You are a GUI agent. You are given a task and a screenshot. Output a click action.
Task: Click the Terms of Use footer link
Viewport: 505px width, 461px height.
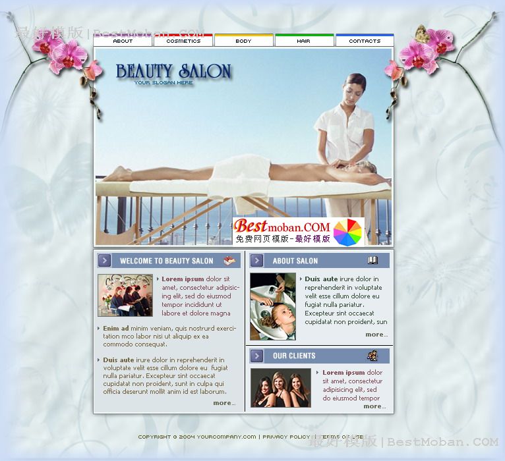pyautogui.click(x=342, y=437)
